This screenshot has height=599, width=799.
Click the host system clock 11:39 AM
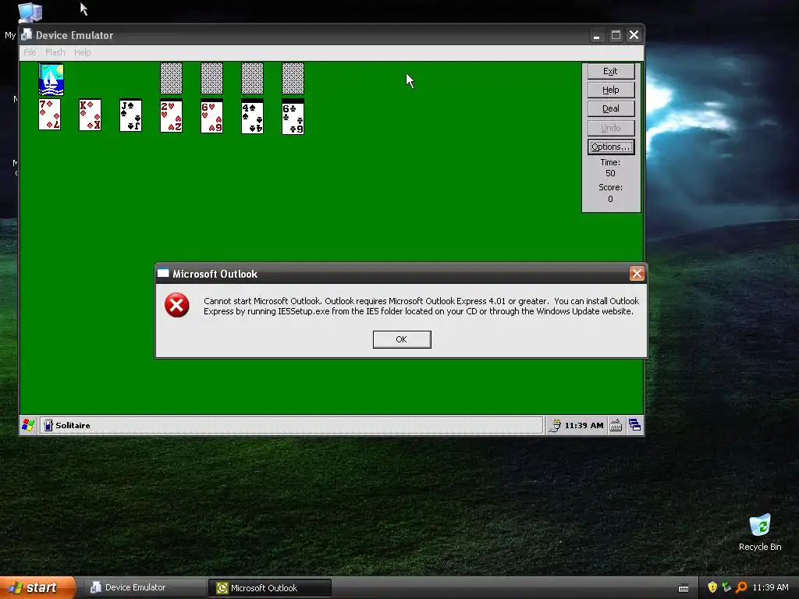(770, 587)
